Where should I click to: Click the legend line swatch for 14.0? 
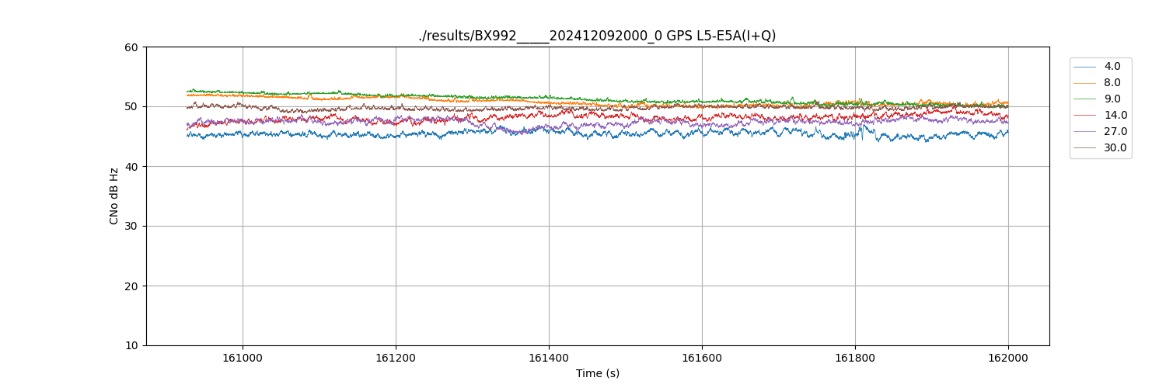tap(1084, 116)
